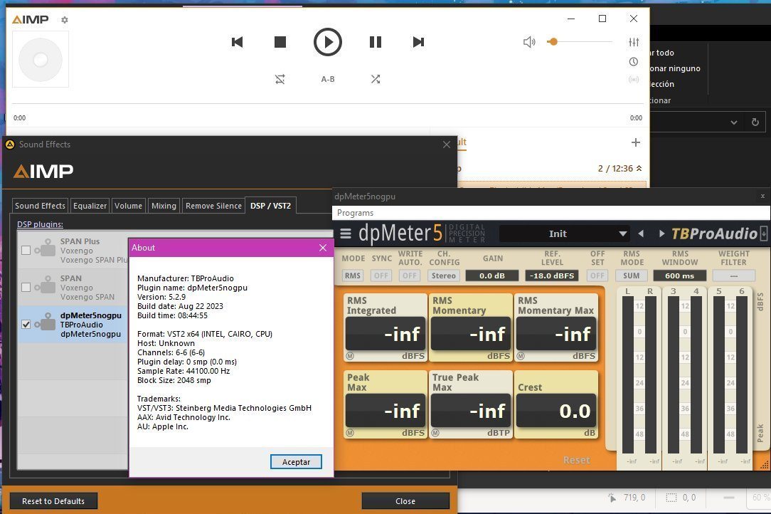Open the scheduler clock icon
Image resolution: width=771 pixels, height=514 pixels.
(634, 61)
